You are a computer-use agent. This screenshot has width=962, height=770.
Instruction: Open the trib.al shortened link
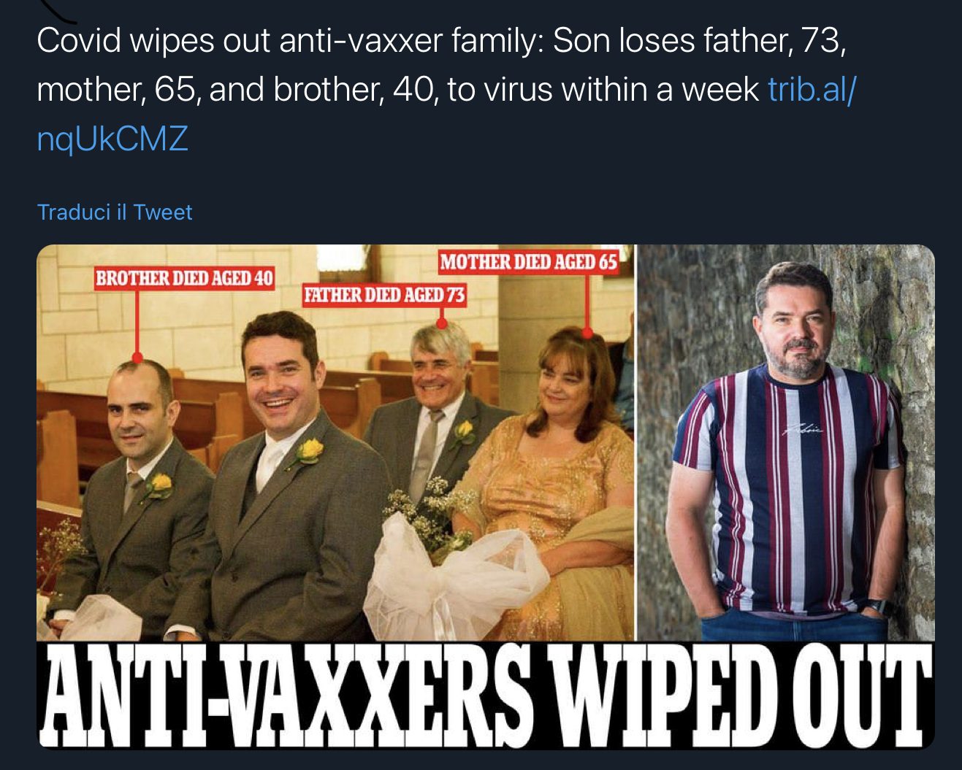(812, 90)
